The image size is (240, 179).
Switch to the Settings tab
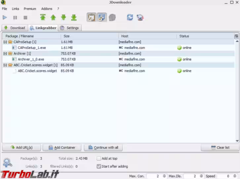tap(70, 28)
